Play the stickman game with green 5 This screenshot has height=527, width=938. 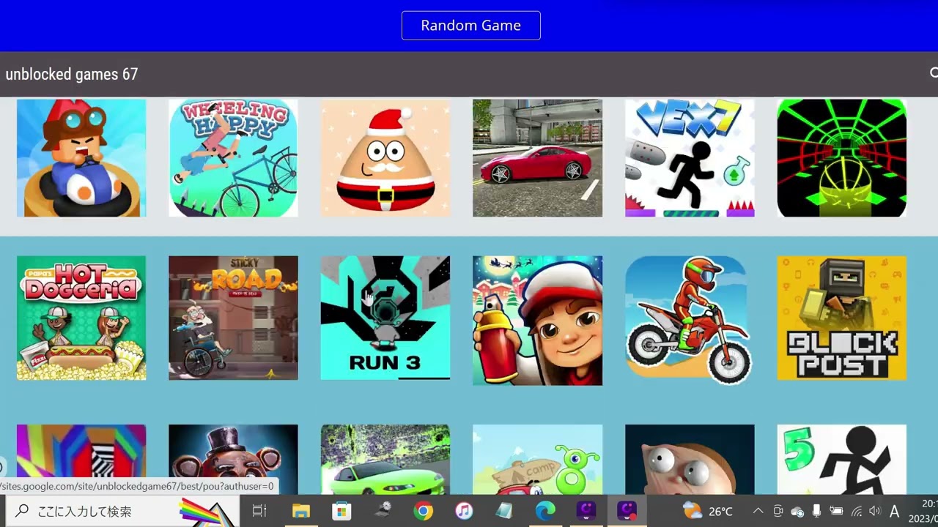841,460
